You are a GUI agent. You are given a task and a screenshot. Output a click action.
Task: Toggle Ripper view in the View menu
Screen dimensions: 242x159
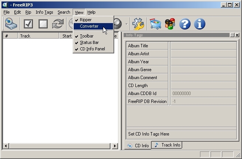point(93,20)
